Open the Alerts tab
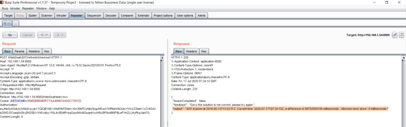 pos(201,15)
